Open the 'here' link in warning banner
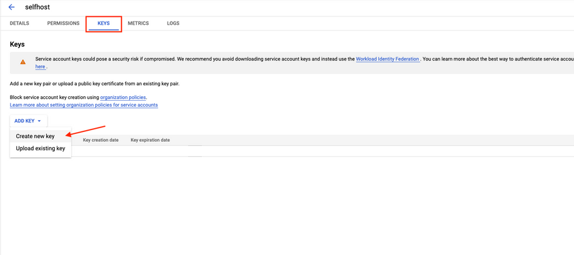Screen dimensions: 574x255 click(40, 66)
